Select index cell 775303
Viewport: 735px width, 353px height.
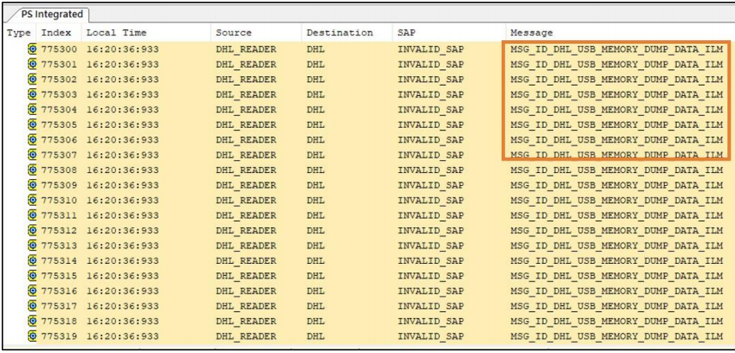(x=59, y=94)
